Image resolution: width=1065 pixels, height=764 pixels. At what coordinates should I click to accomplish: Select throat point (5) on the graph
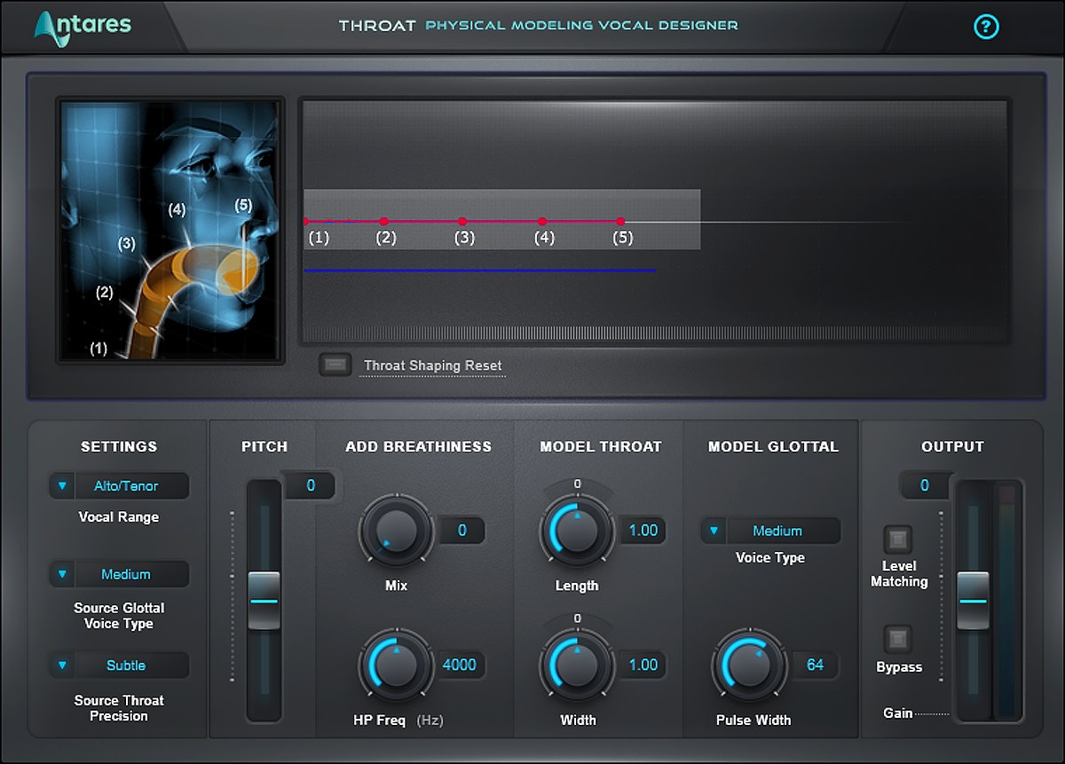pos(620,221)
